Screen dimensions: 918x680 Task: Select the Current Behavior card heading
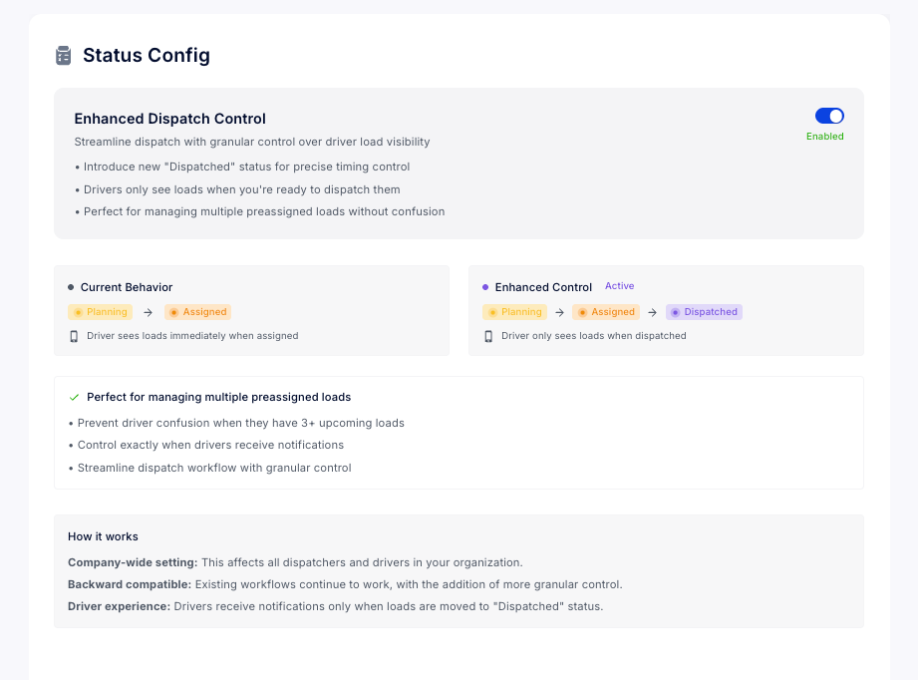click(x=127, y=287)
